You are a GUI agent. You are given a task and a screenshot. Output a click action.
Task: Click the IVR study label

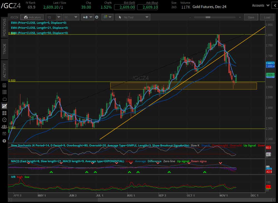point(13,177)
